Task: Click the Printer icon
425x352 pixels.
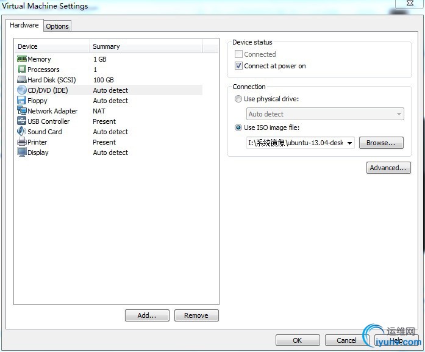Action: pos(22,142)
